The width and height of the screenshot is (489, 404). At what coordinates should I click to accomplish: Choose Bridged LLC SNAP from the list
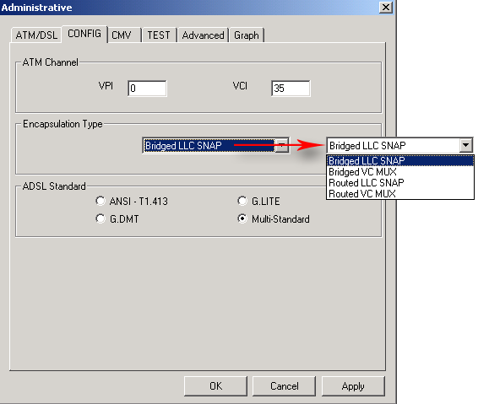point(400,161)
